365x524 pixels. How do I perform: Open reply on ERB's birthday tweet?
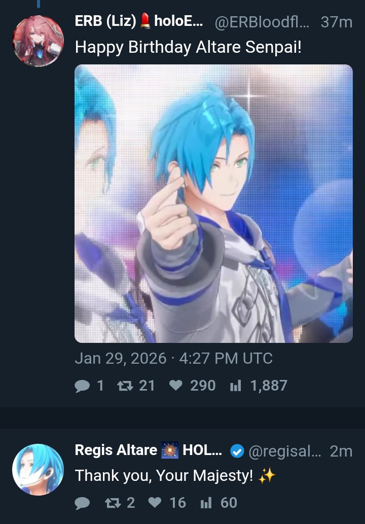click(82, 386)
